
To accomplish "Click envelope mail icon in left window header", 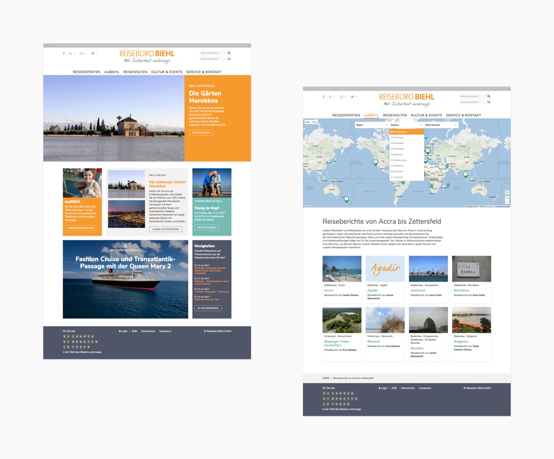I will click(x=81, y=54).
